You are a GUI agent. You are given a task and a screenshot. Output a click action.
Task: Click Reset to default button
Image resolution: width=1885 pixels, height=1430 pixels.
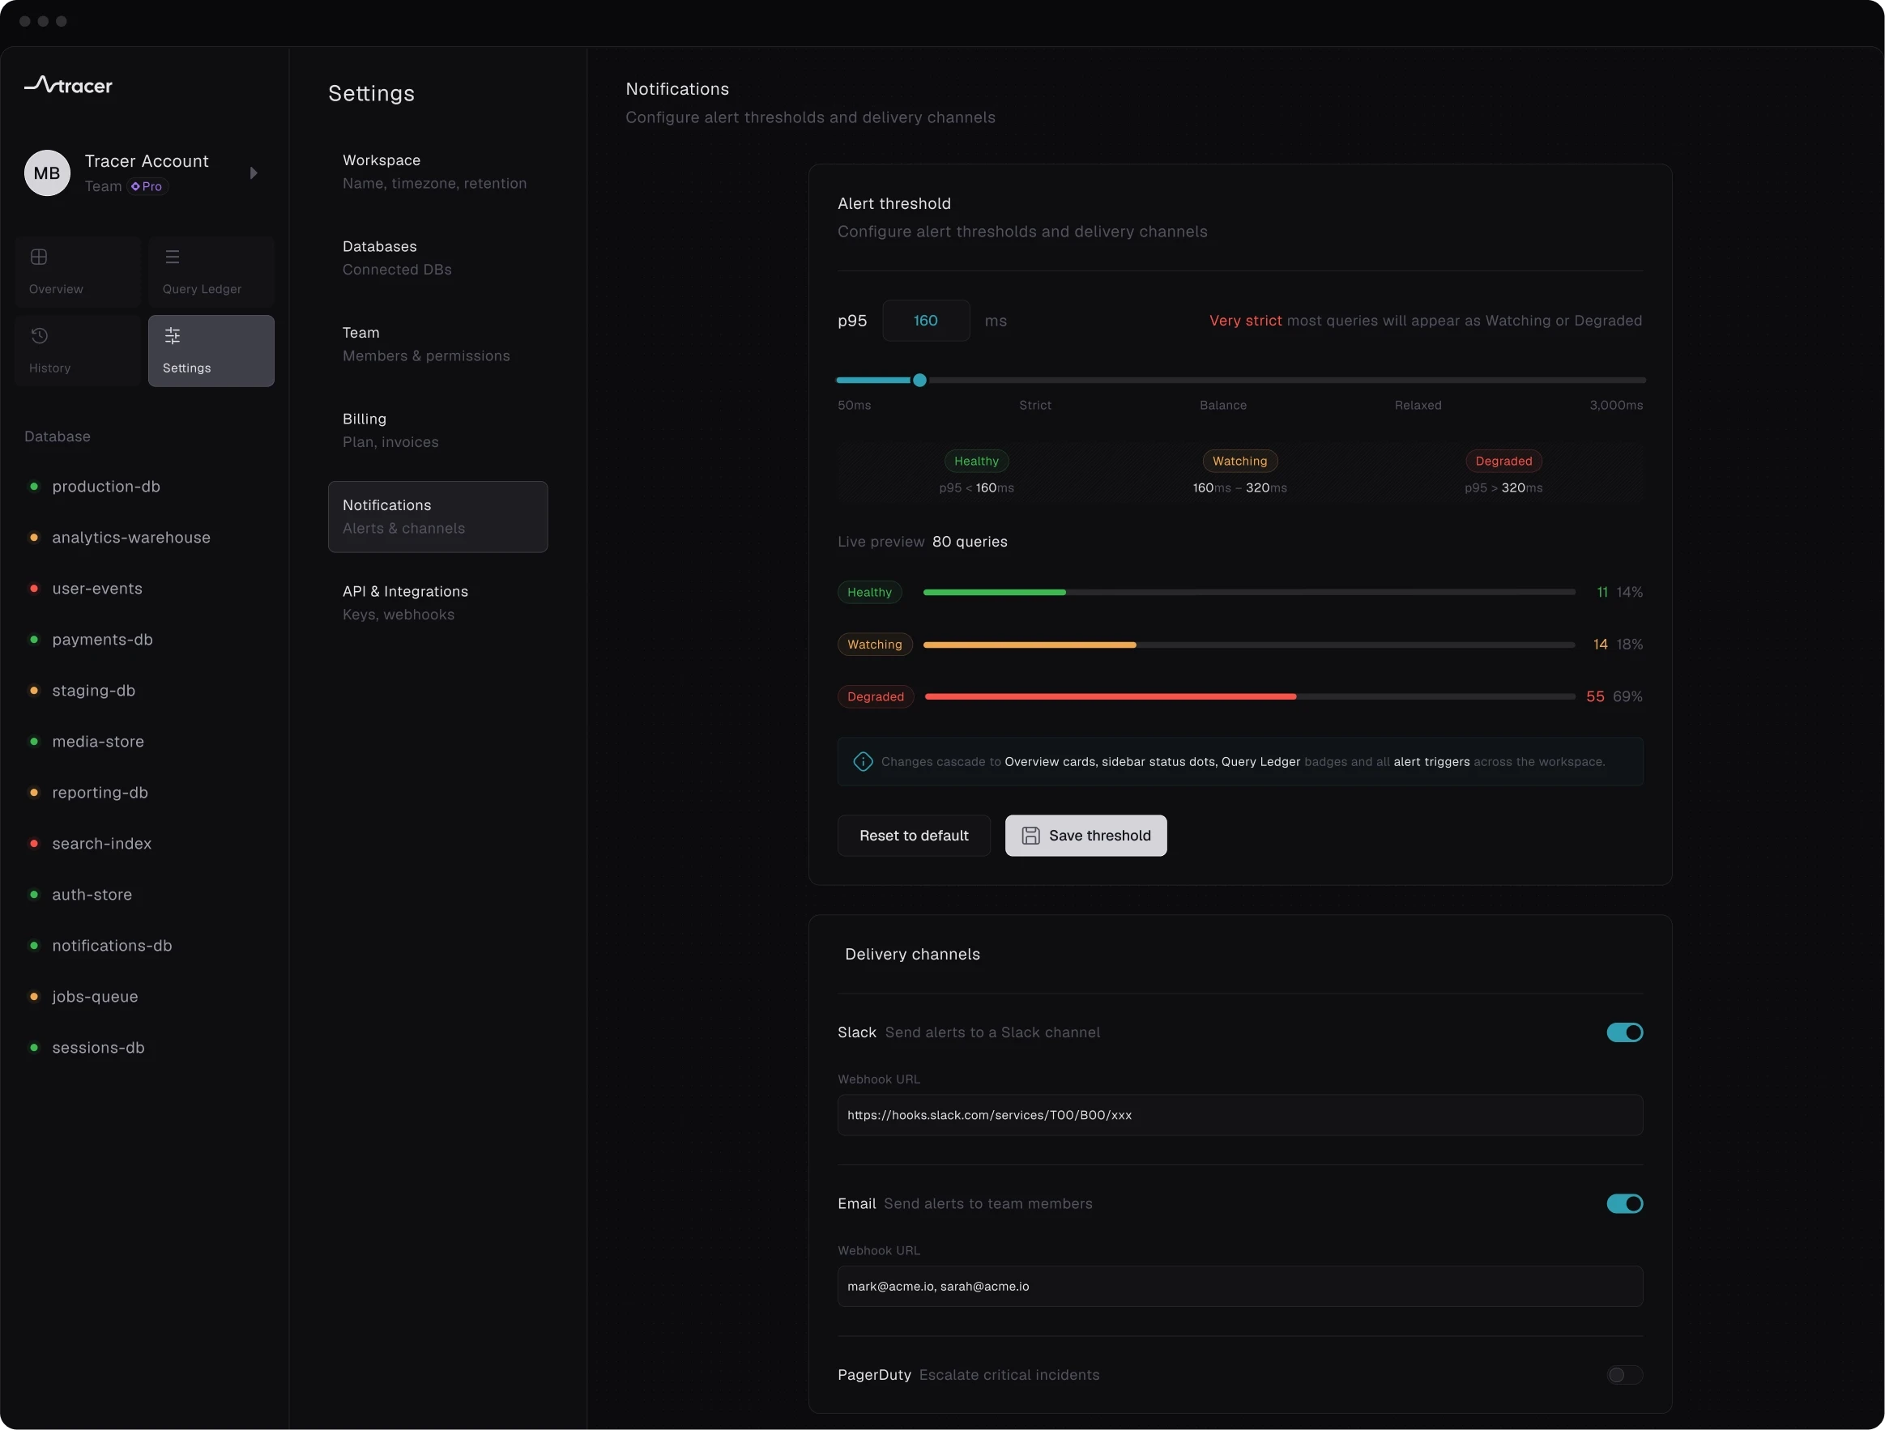(x=914, y=836)
